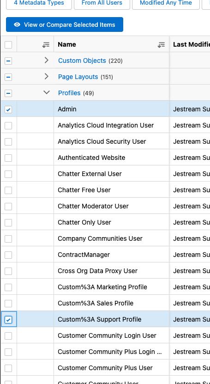This screenshot has width=210, height=384.
Task: Click the Custom Objects count (220)
Action: (115, 61)
